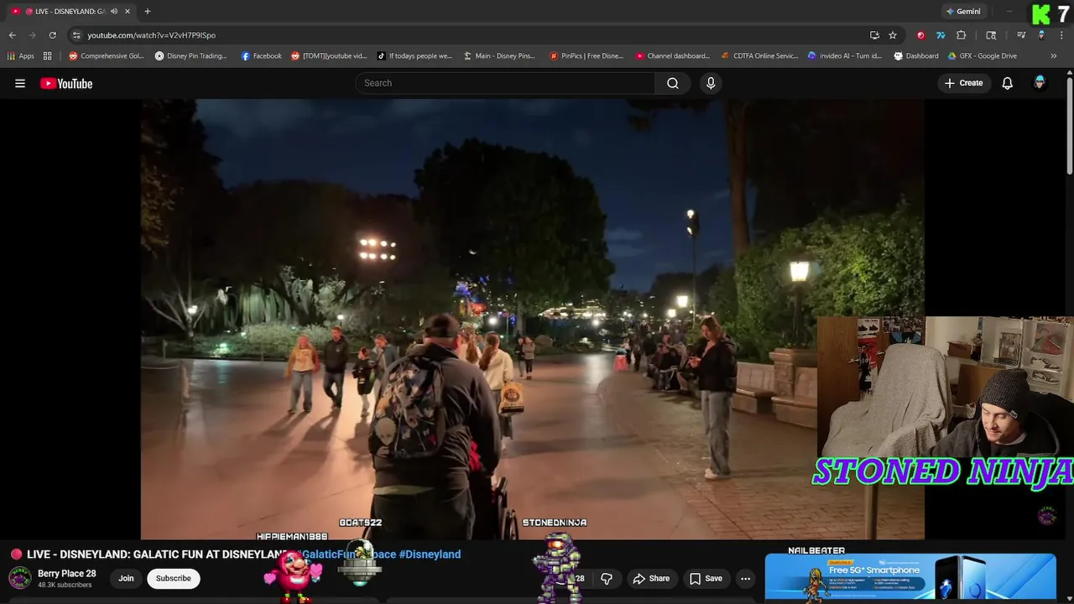Image resolution: width=1074 pixels, height=604 pixels.
Task: Go back to the previous page
Action: 12,35
